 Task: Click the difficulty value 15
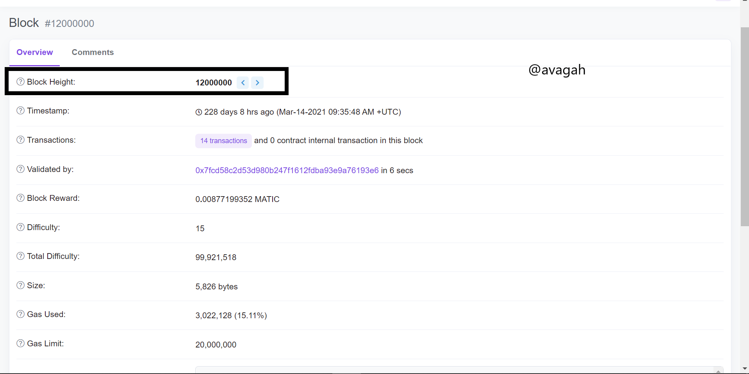(200, 229)
